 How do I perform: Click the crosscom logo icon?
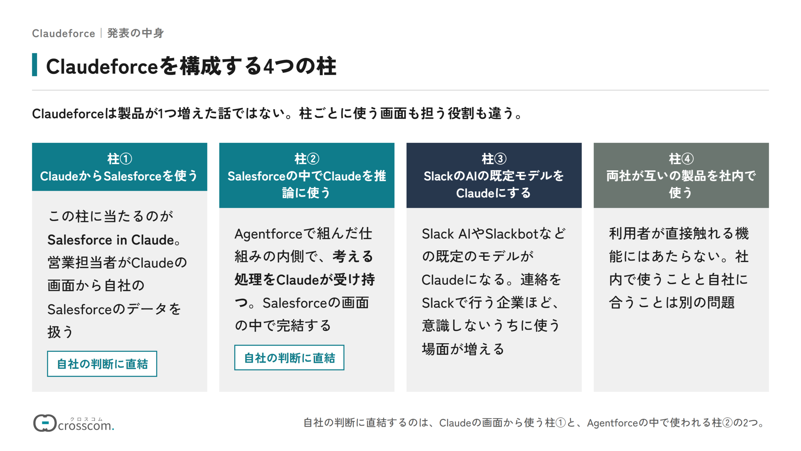[45, 423]
